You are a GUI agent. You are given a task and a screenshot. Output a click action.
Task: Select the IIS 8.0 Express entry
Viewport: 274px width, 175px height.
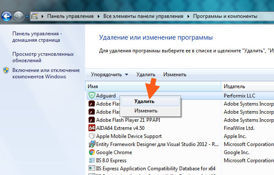[111, 161]
